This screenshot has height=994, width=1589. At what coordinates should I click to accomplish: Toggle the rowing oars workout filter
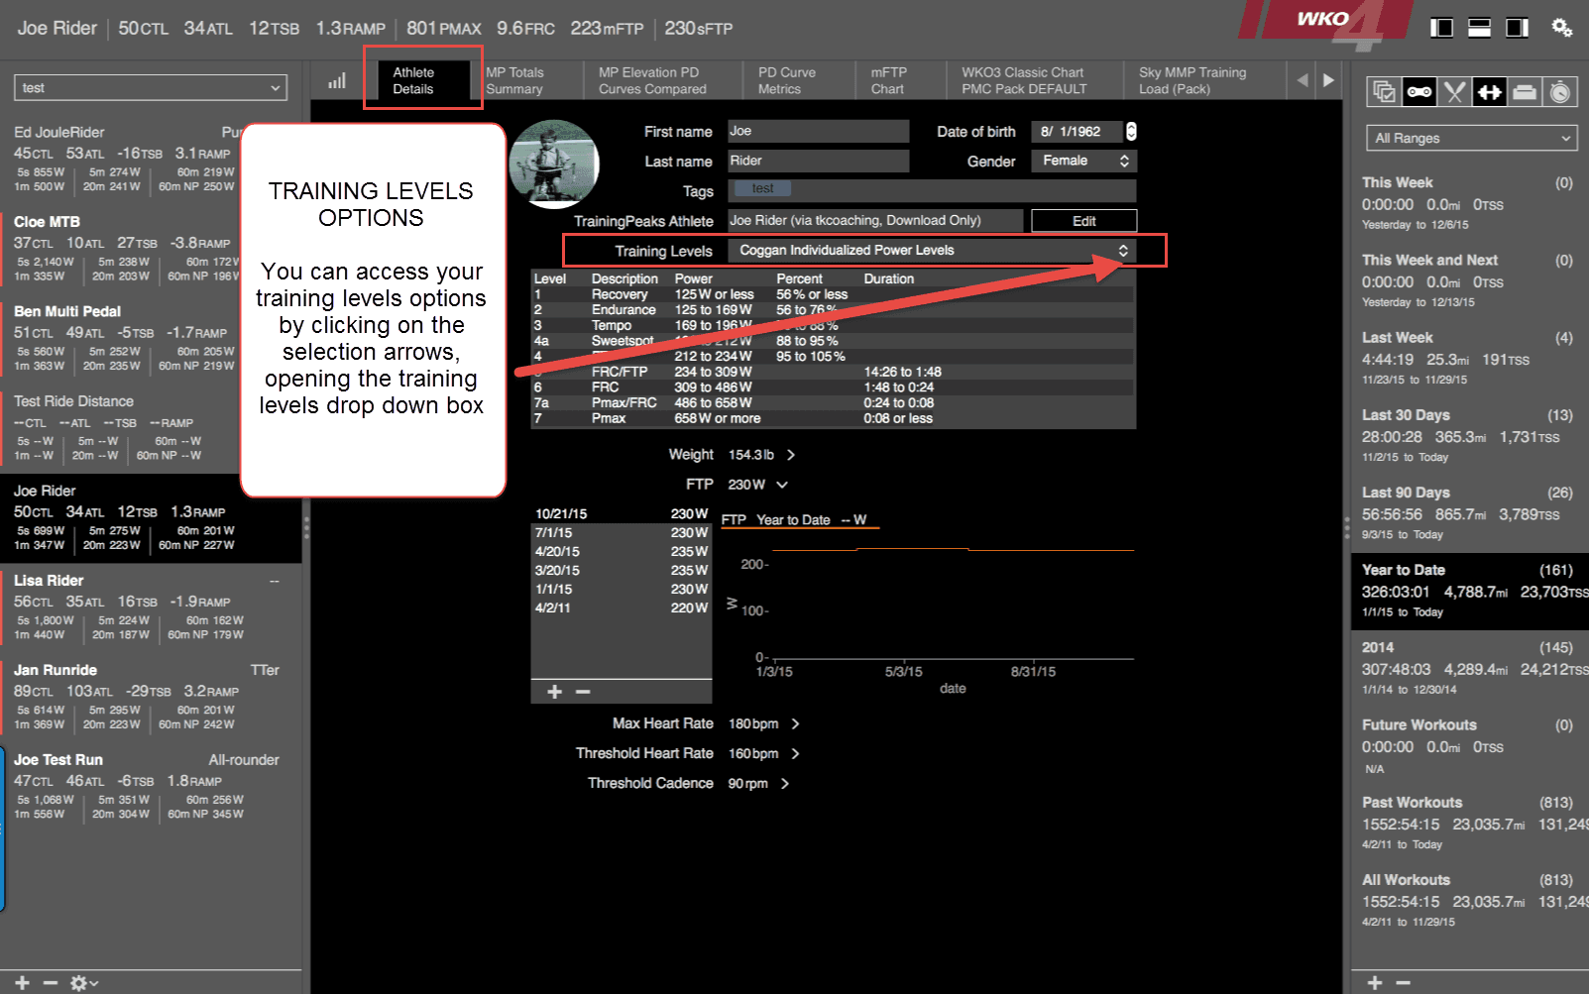point(1454,92)
